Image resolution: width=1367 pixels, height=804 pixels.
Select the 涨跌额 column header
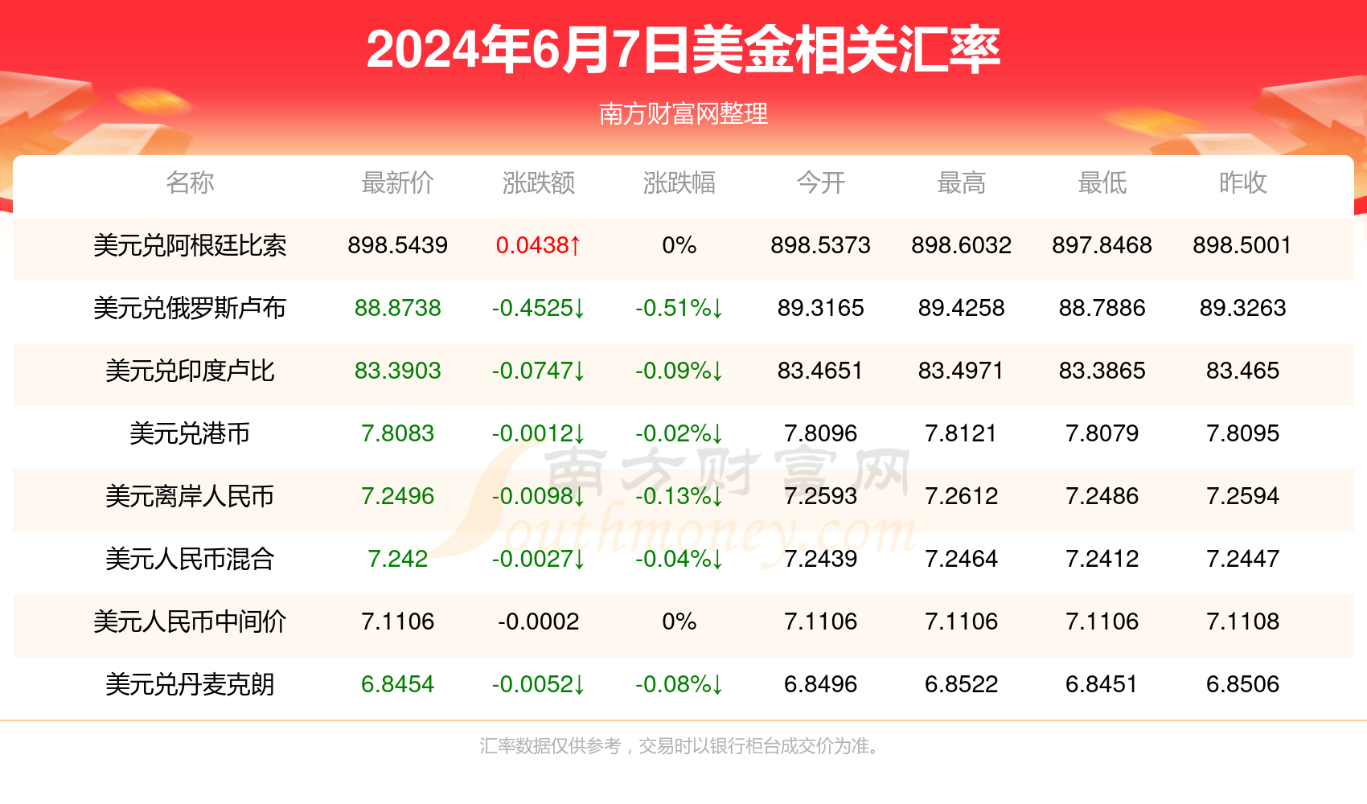[538, 183]
